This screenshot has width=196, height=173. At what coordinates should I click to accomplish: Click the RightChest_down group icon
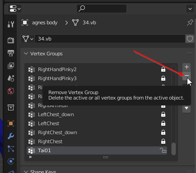click(32, 132)
